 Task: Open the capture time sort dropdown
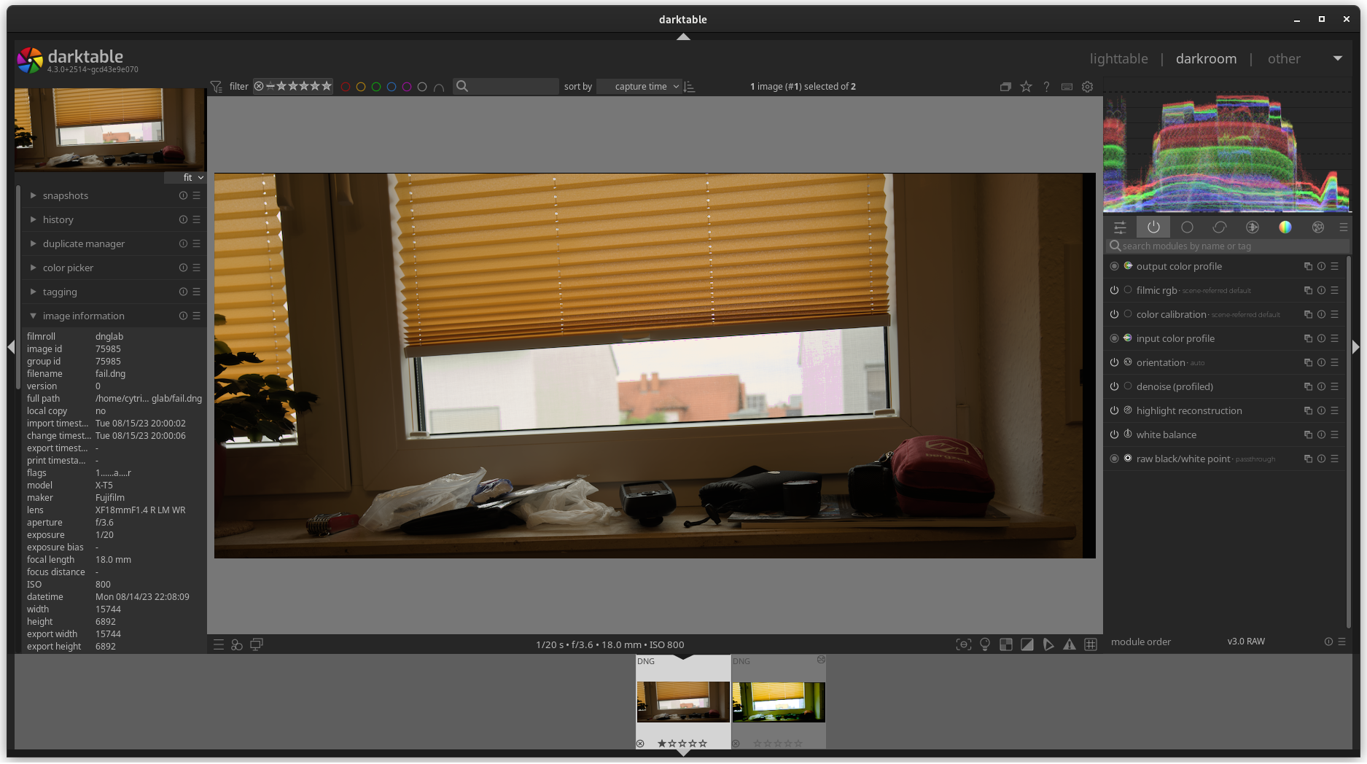(x=638, y=86)
